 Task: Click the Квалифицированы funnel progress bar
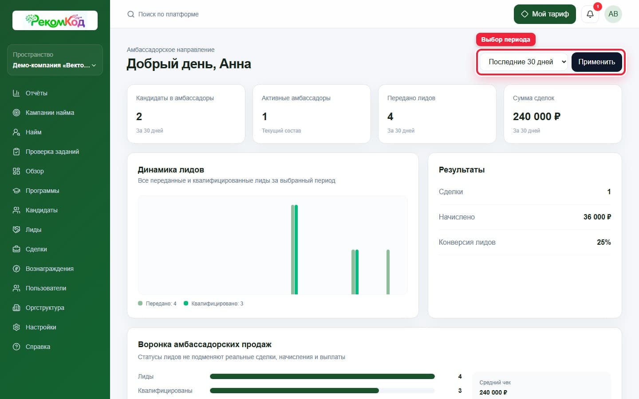322,391
